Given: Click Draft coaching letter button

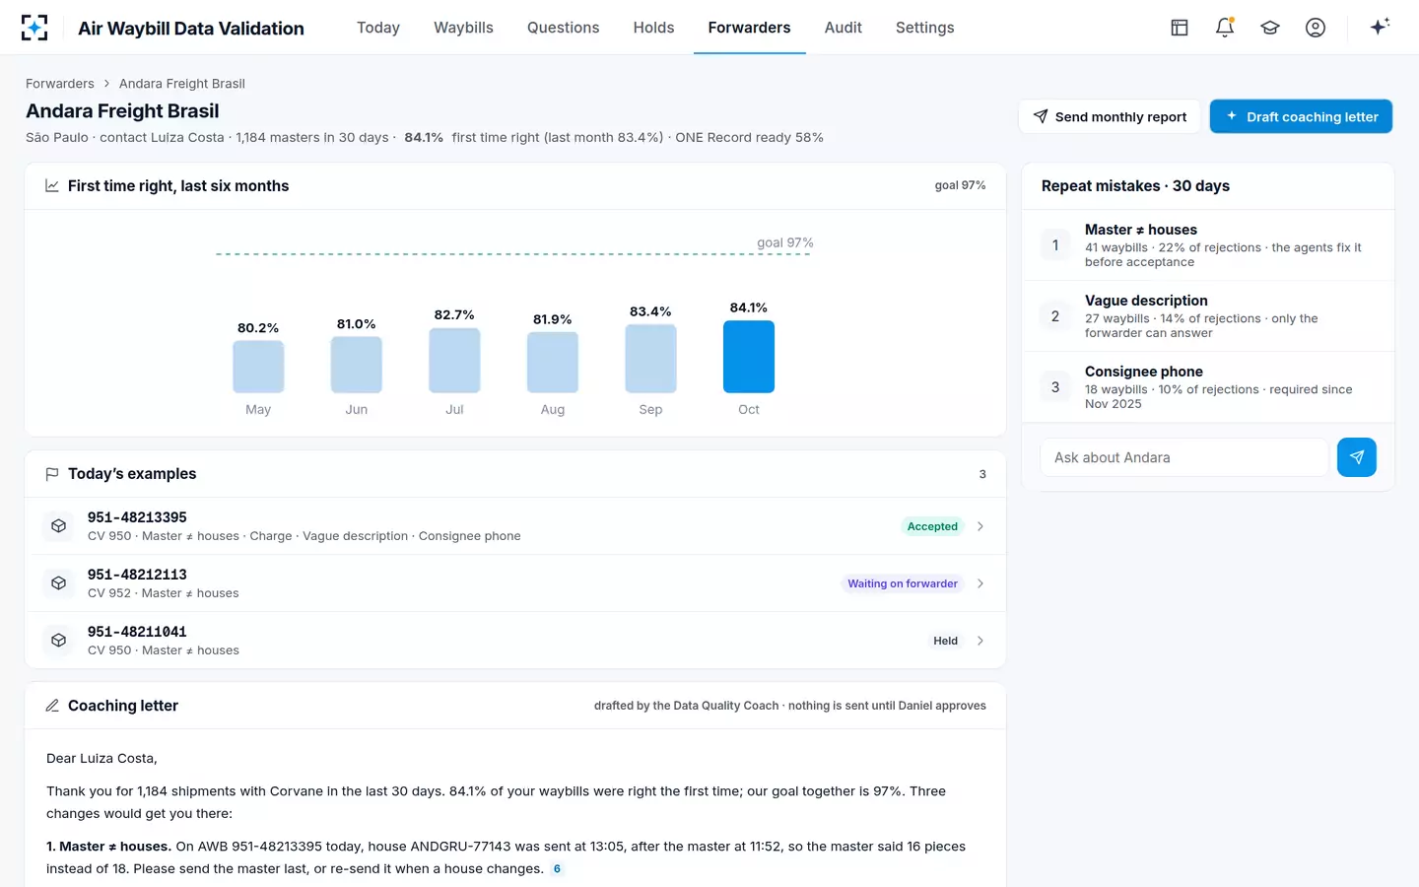Looking at the screenshot, I should 1301,116.
